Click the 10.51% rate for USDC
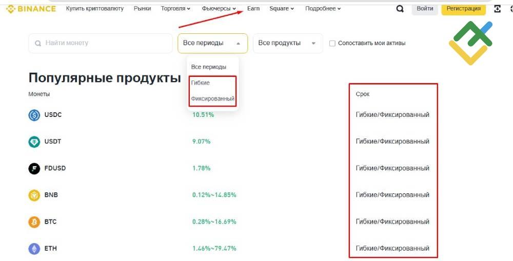513x261 pixels. (203, 115)
